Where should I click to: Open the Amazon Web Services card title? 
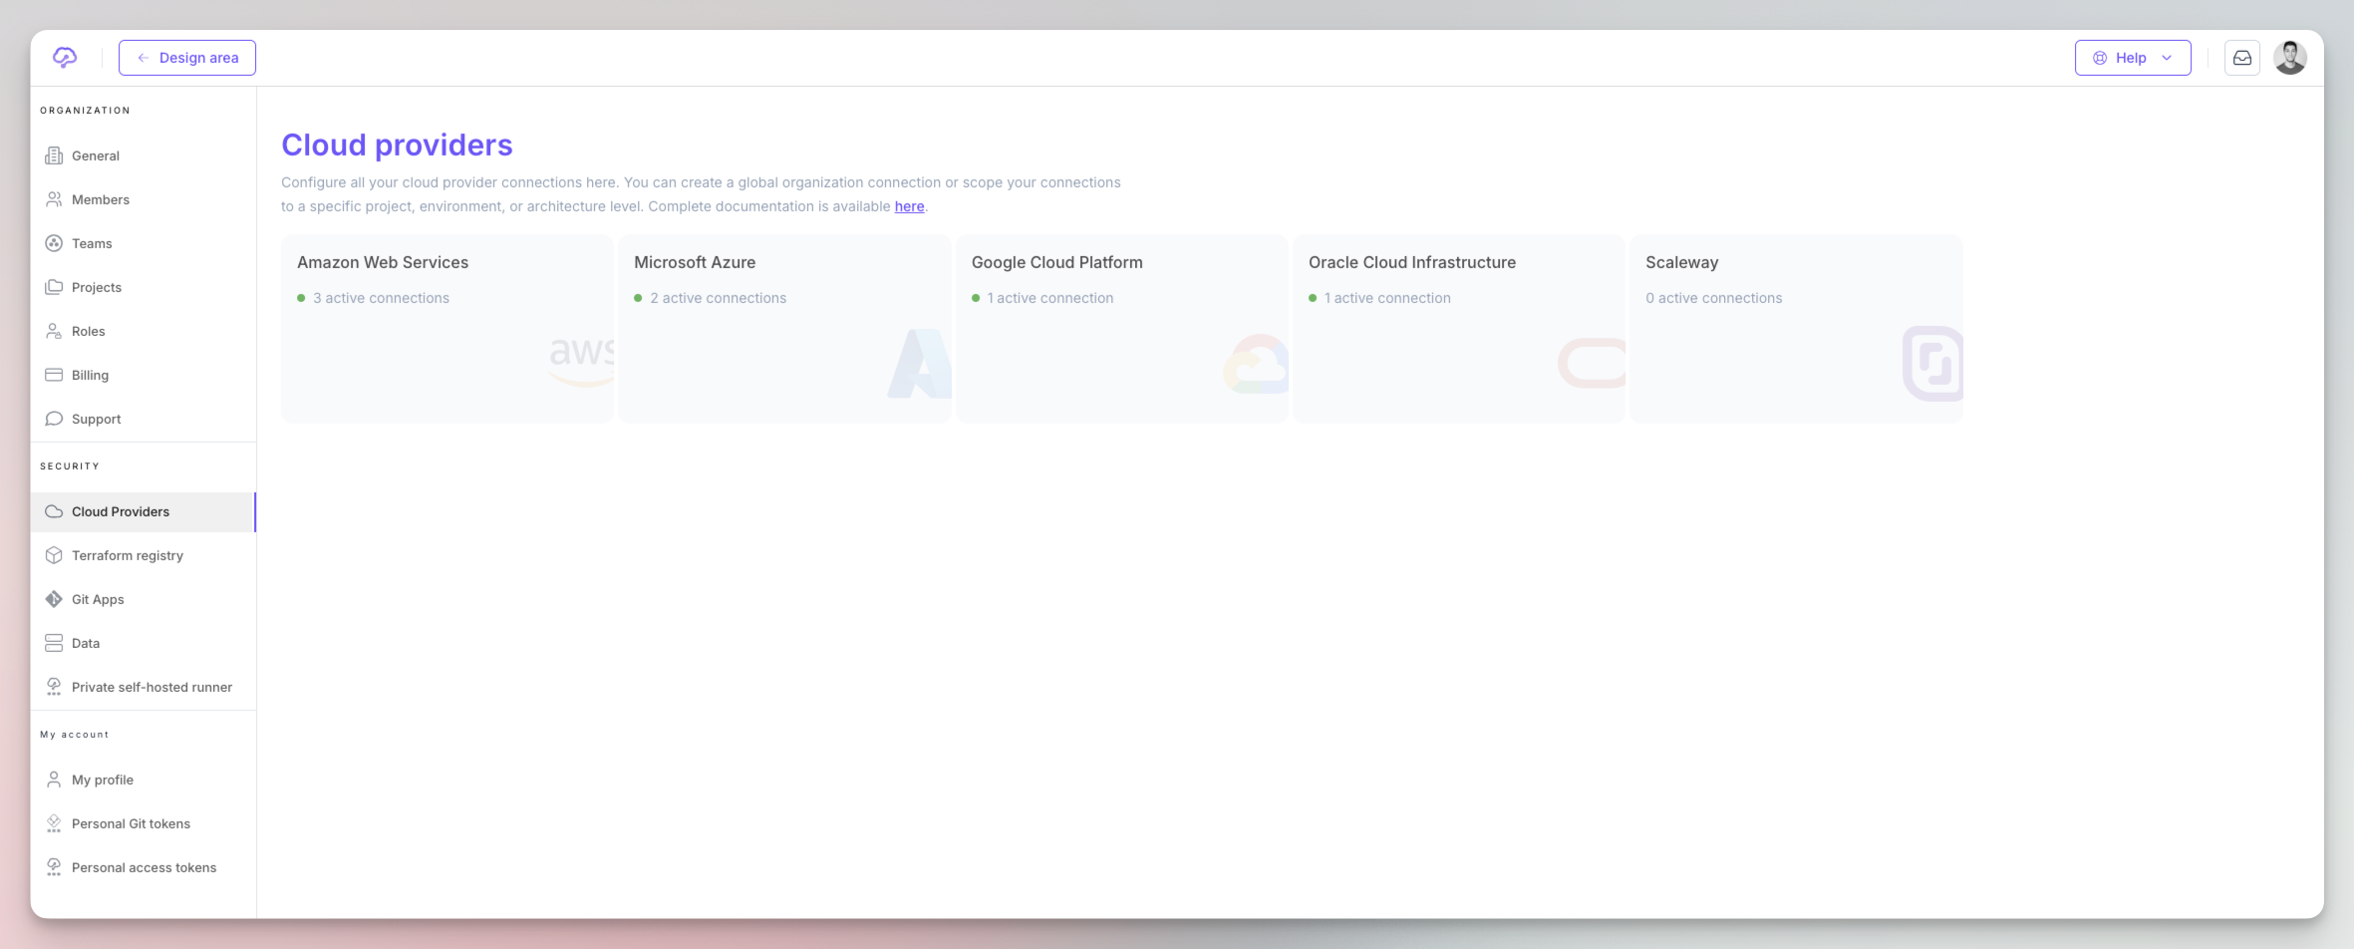point(383,262)
